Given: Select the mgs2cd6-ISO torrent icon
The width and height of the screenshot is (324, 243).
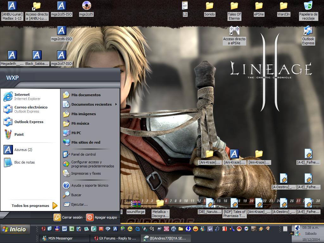Looking at the screenshot, I should [61, 34].
